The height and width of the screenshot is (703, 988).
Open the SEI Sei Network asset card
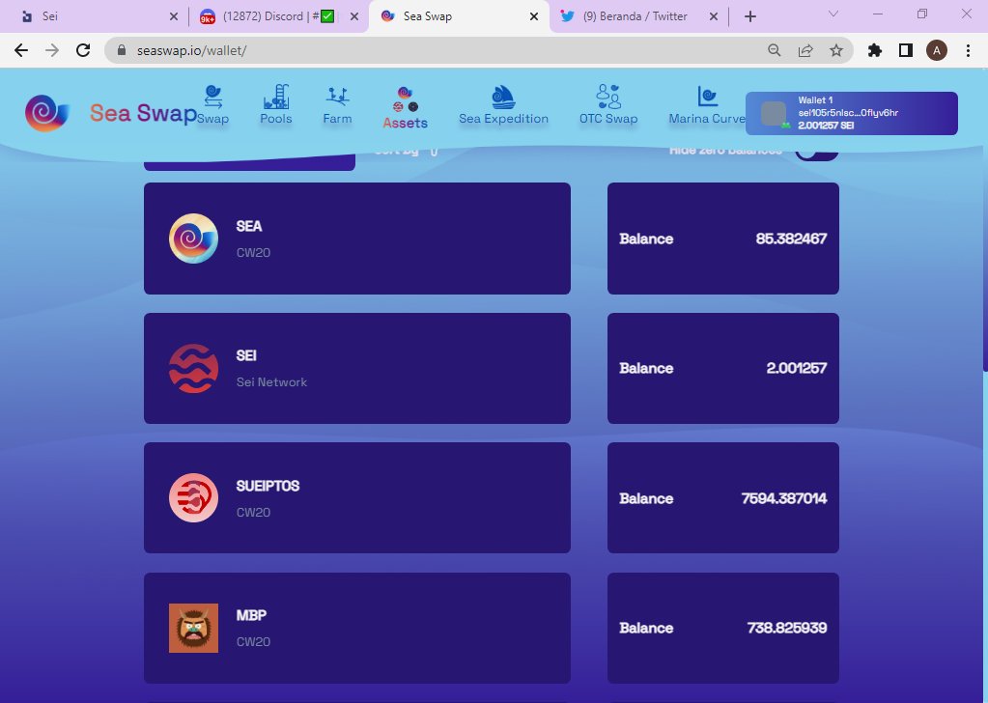[357, 369]
